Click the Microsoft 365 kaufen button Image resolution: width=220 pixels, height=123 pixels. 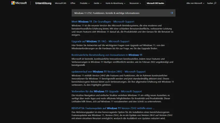coord(155,3)
